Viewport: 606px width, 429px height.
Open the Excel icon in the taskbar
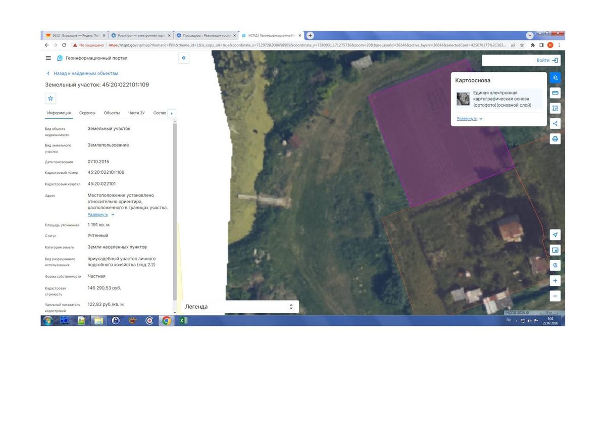click(x=183, y=320)
